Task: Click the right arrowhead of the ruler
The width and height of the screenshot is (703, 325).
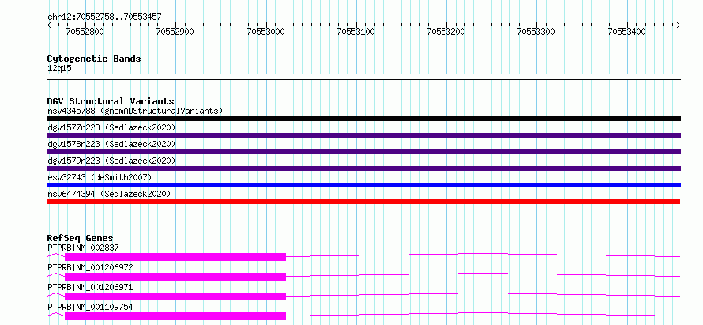Action: click(x=679, y=25)
